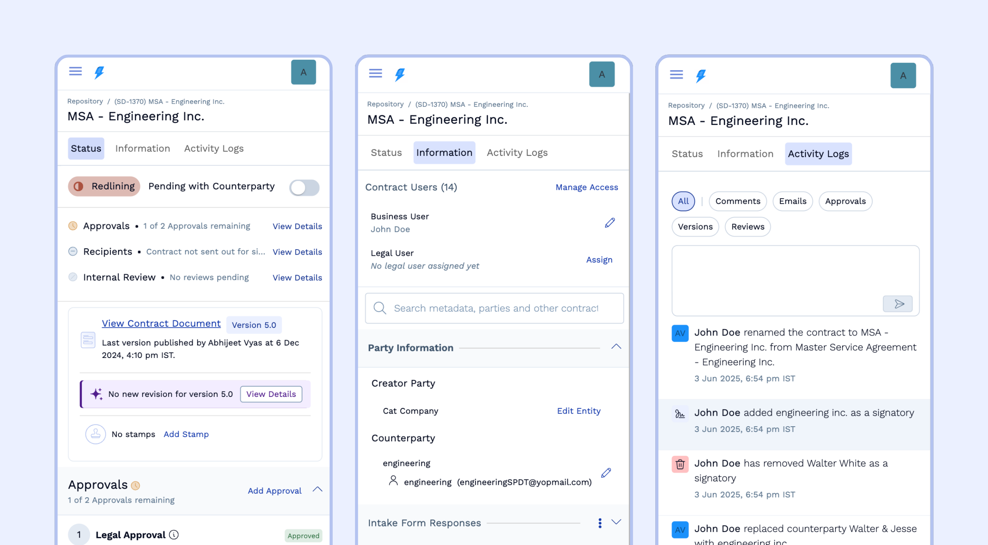Collapse the Approvals section chevron

point(317,489)
